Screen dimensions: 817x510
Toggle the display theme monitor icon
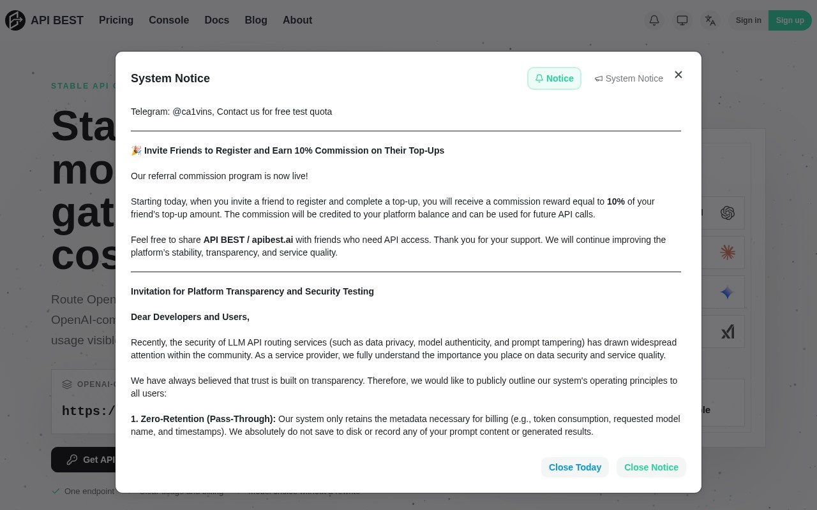coord(682,20)
